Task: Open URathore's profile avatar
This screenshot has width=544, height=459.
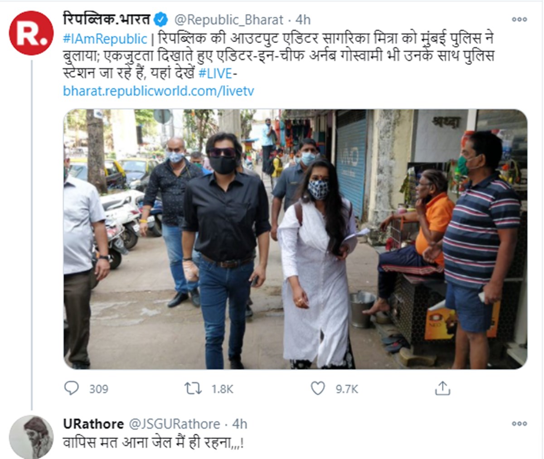Action: [x=31, y=437]
